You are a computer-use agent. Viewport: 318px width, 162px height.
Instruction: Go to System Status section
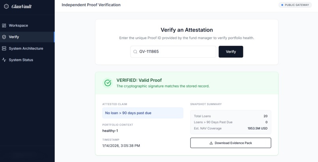21,60
